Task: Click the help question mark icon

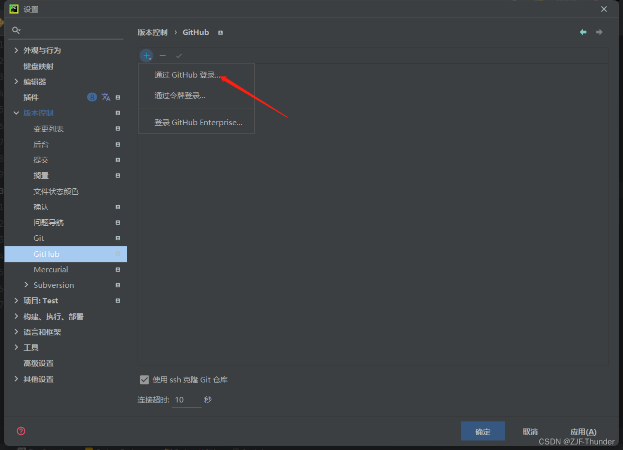Action: [21, 431]
